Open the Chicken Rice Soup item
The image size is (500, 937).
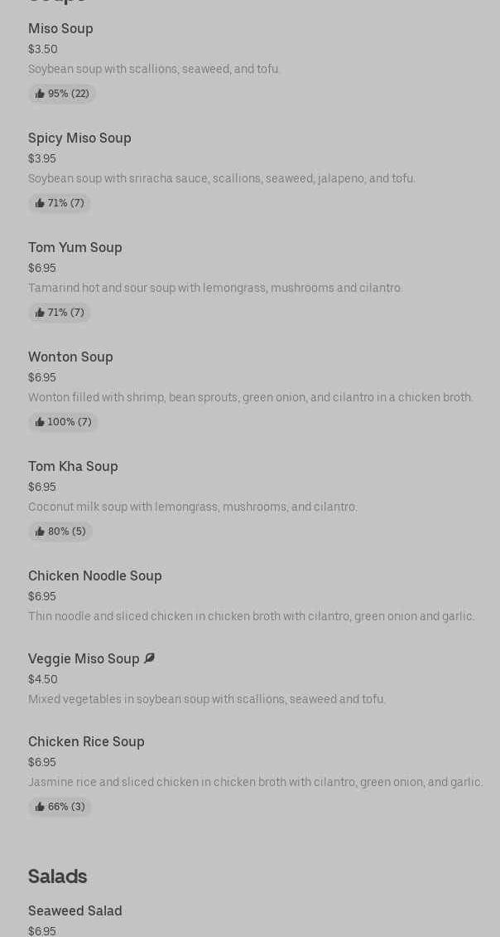click(x=86, y=742)
